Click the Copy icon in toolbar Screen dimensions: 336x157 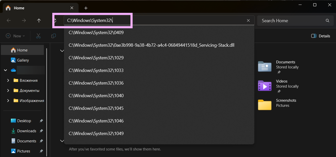tap(54, 36)
